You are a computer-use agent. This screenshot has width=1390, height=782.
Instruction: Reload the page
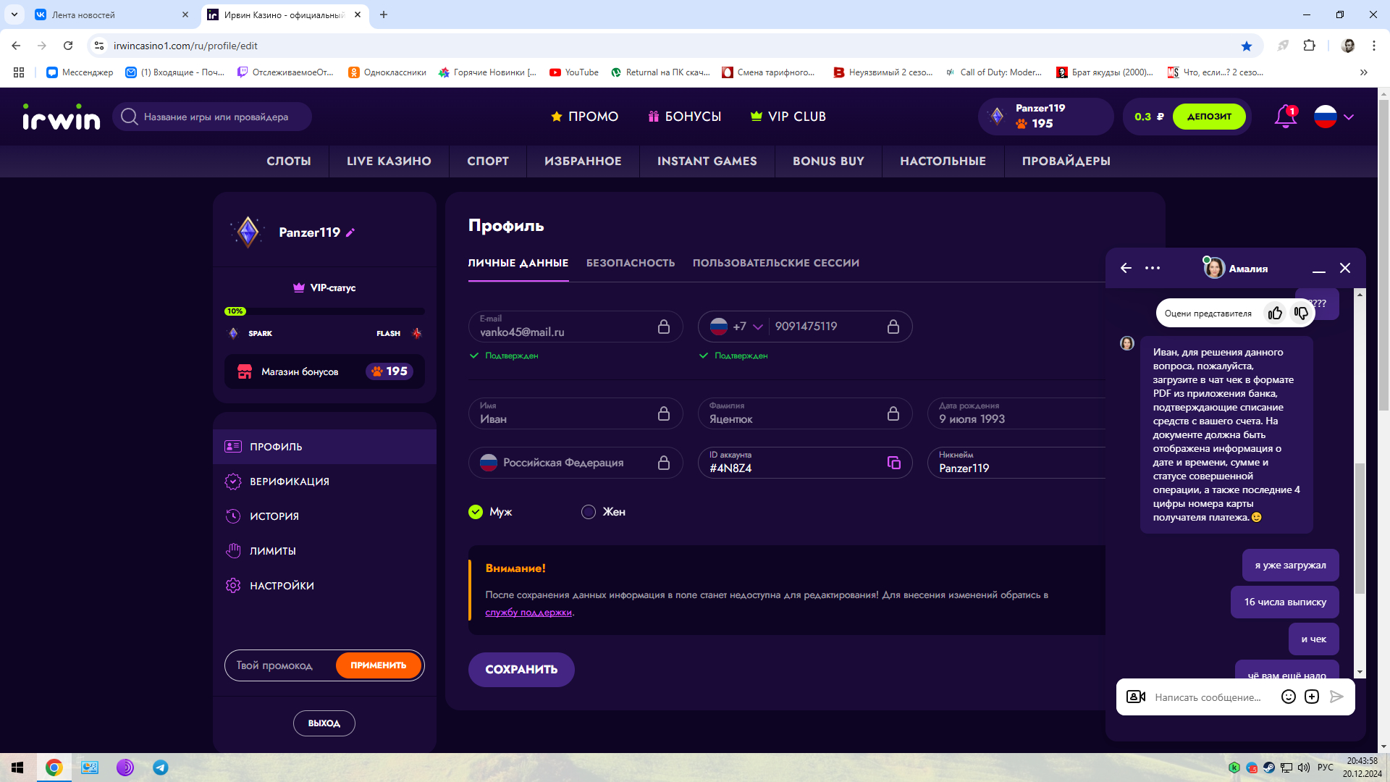point(68,46)
